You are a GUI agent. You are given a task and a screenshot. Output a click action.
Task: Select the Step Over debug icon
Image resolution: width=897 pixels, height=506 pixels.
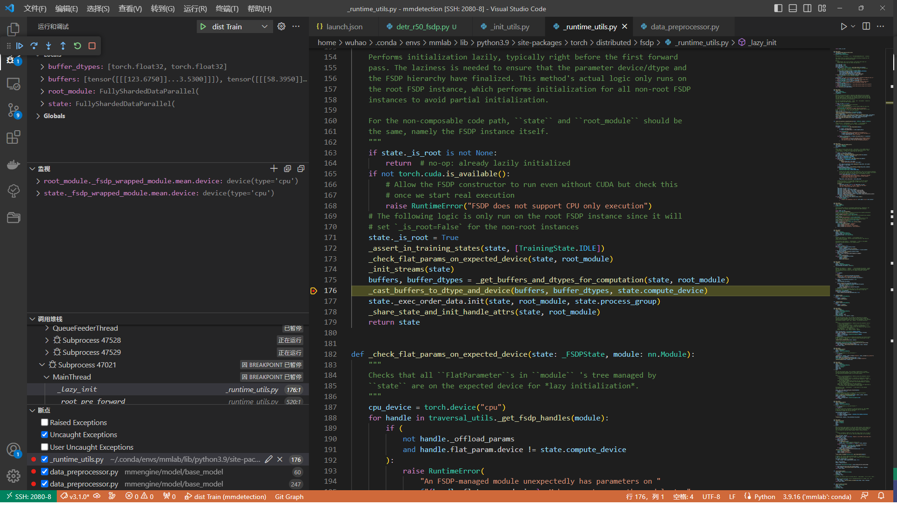(34, 46)
